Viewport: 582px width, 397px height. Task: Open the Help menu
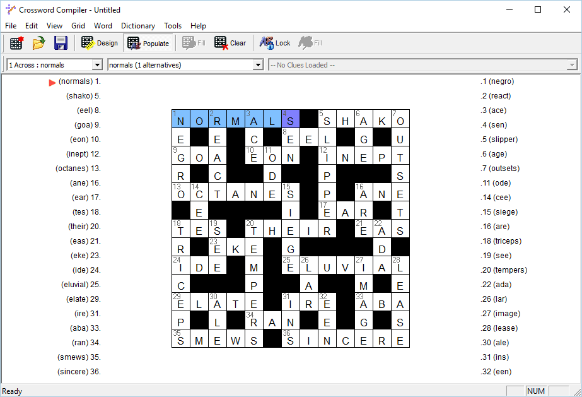click(x=198, y=26)
